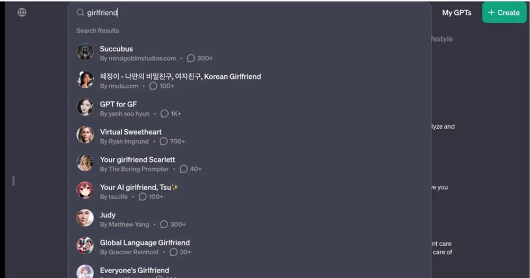Click the Virtual Sweetheart avatar icon
Image resolution: width=530 pixels, height=278 pixels.
85,135
